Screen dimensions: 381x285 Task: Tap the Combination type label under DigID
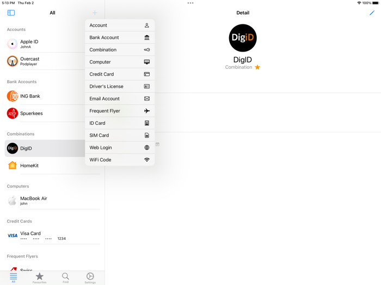coord(238,67)
